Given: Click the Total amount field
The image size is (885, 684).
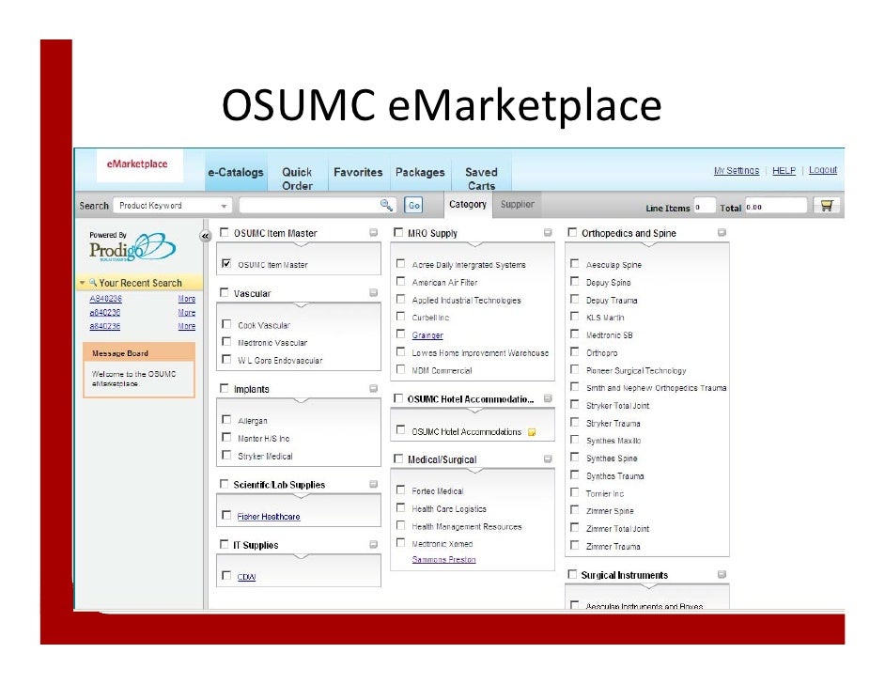Looking at the screenshot, I should (776, 207).
